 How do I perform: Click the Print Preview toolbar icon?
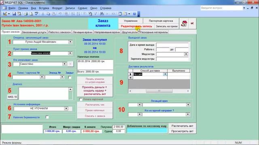tap(31, 14)
